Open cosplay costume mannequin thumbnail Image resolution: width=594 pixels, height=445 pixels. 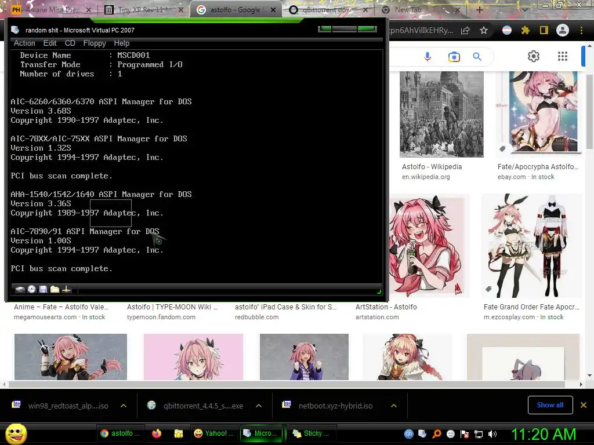(x=531, y=246)
